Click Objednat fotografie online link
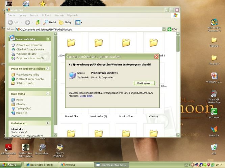 (x=30, y=49)
